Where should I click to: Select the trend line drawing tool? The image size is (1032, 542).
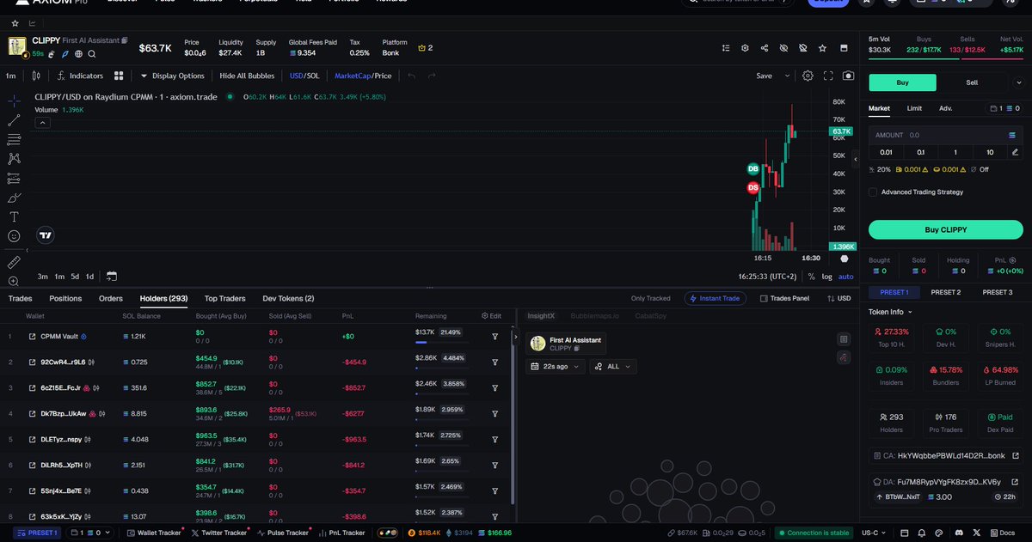pyautogui.click(x=14, y=119)
